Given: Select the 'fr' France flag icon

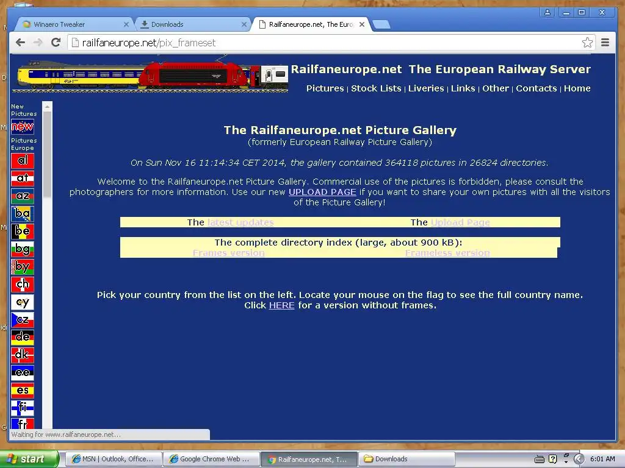Looking at the screenshot, I should (23, 423).
